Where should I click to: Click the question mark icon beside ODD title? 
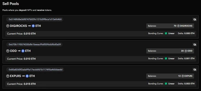[x=8, y=51]
